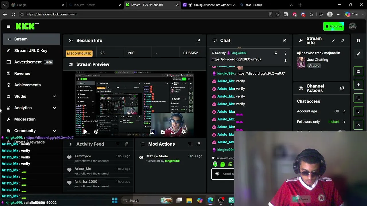Open the pinned Discord invite link
This screenshot has height=206, width=367.
236,59
